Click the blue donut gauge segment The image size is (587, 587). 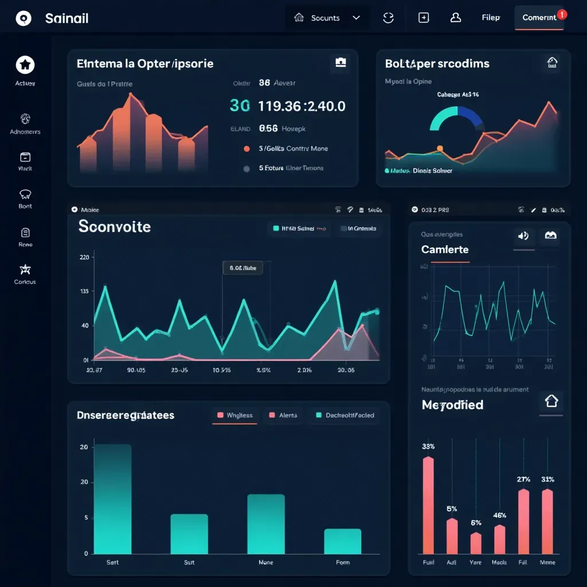coord(470,116)
